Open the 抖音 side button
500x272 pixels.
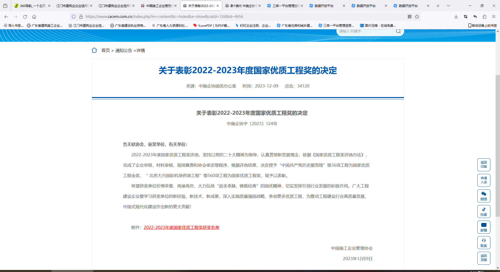(484, 212)
